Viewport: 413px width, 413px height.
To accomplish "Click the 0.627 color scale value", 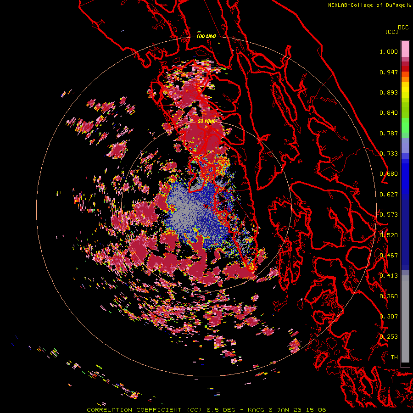I will point(389,195).
